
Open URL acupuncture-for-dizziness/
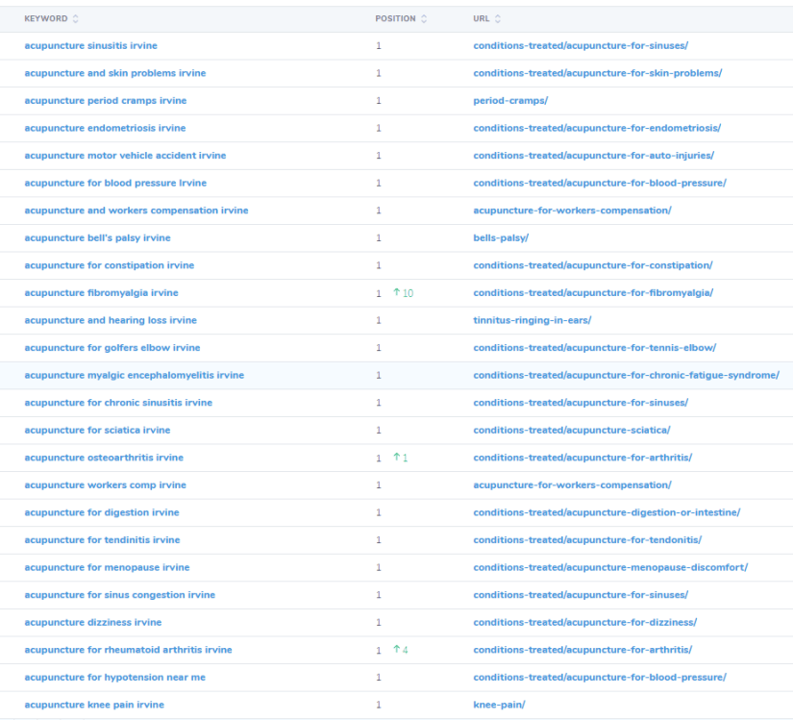pyautogui.click(x=584, y=622)
